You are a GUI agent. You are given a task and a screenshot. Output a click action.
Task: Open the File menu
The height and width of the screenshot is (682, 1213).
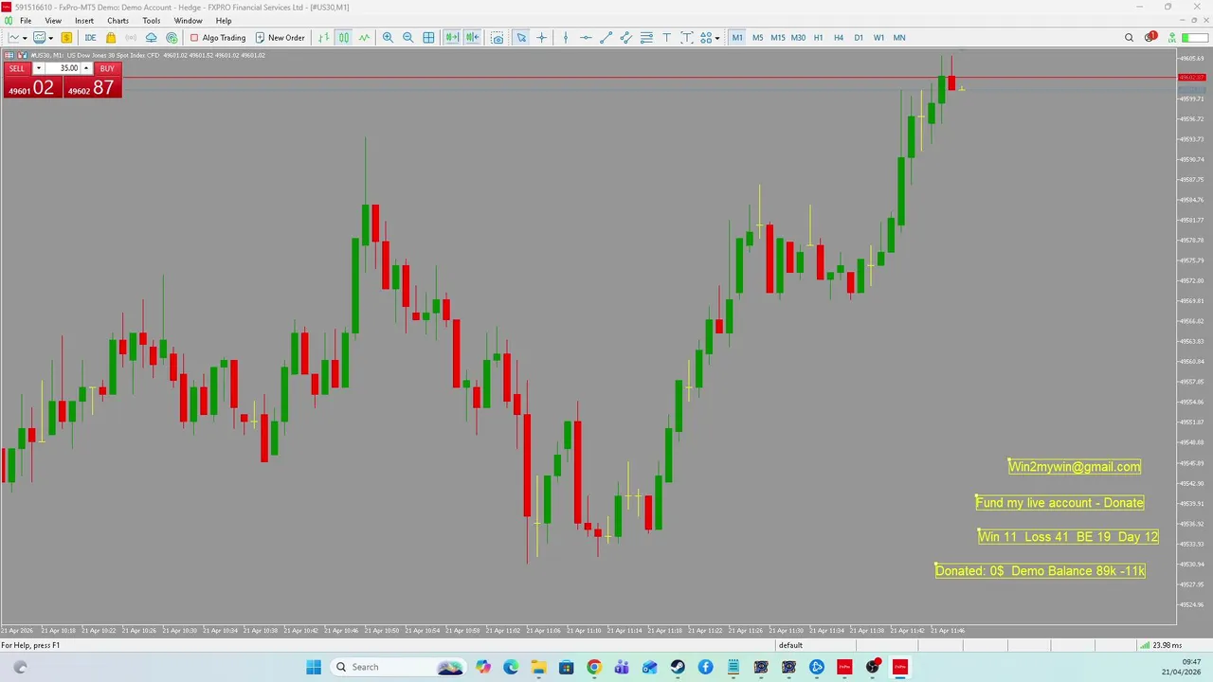(26, 21)
